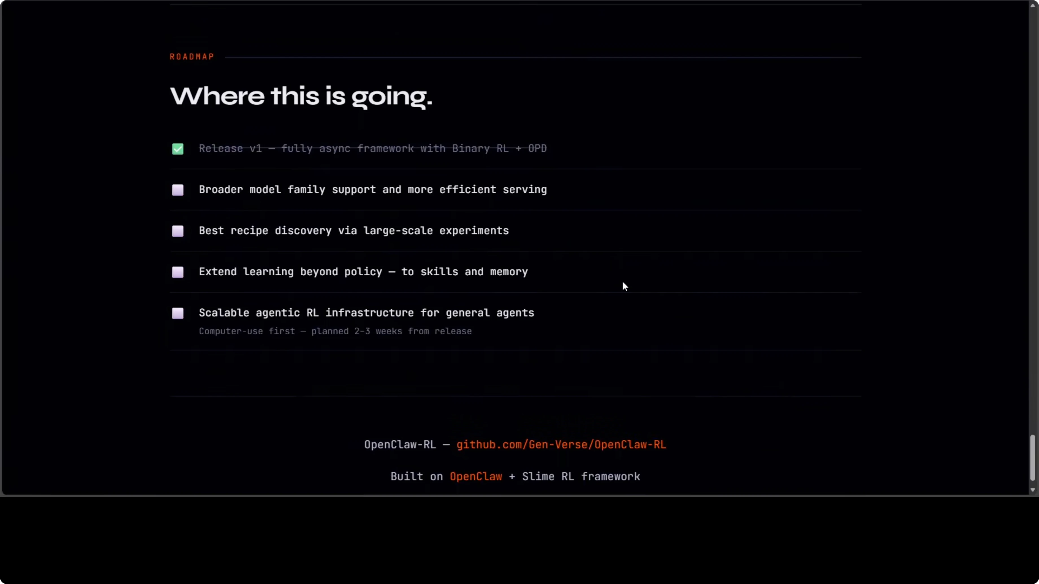
Task: Uncheck the completed "Release v1" checkbox
Action: [x=178, y=149]
